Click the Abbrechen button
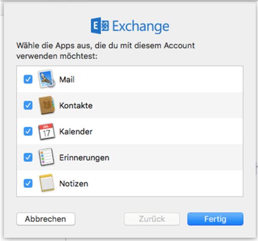Screen dimensions: 258x241 tap(46, 219)
